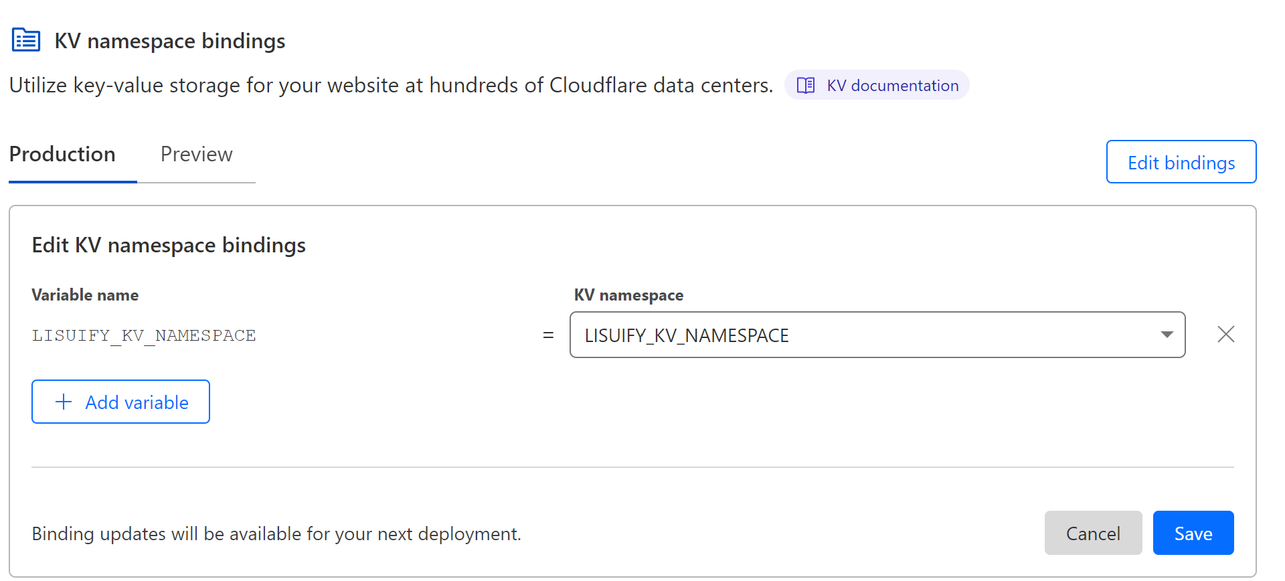Click the Edit bindings button
Screen dimensions: 1285x581
[x=1181, y=162]
